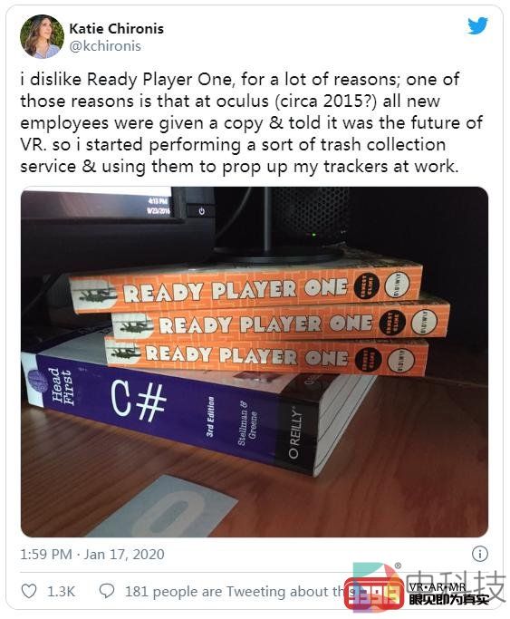This screenshot has height=619, width=510.
Task: Click the 1.3K like count
Action: point(61,592)
